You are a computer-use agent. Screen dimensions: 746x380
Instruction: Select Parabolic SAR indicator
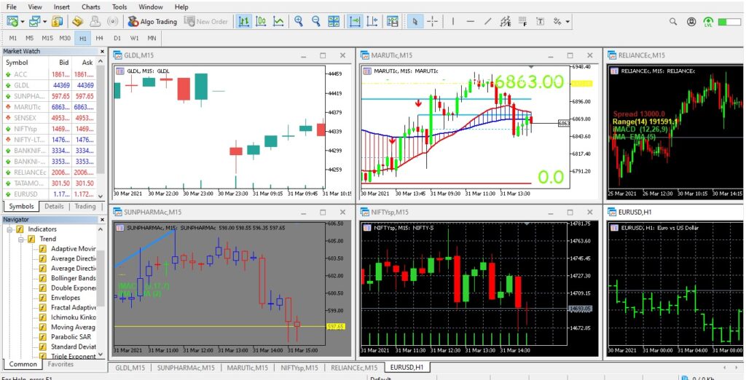coord(69,337)
